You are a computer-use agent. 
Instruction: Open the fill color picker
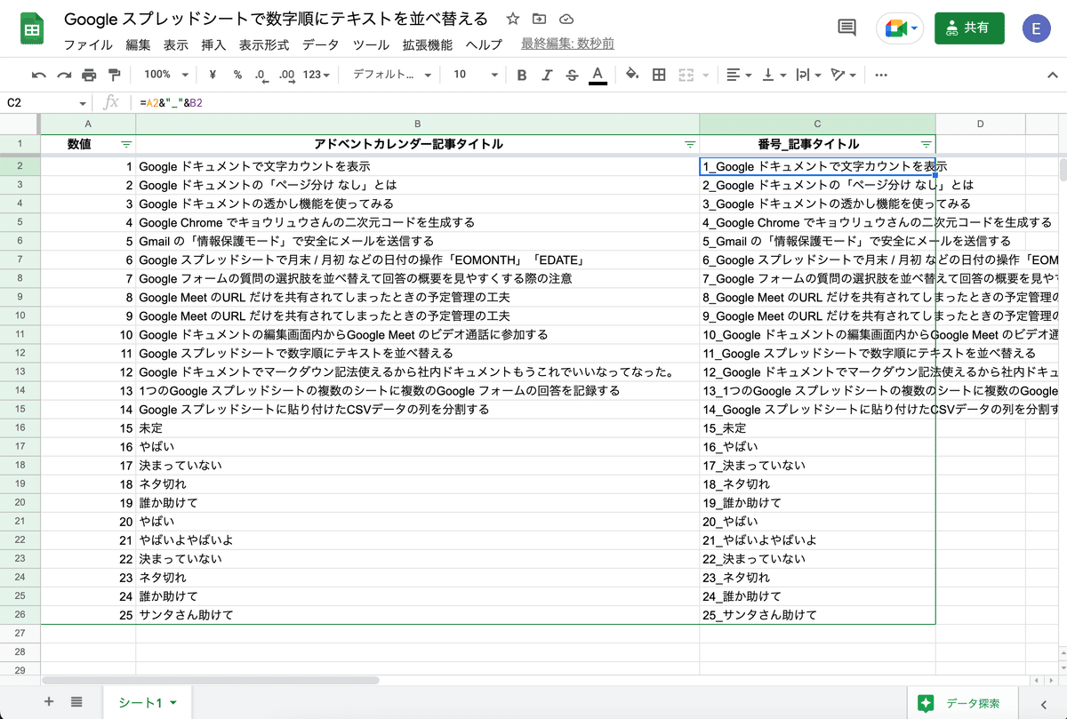tap(632, 75)
